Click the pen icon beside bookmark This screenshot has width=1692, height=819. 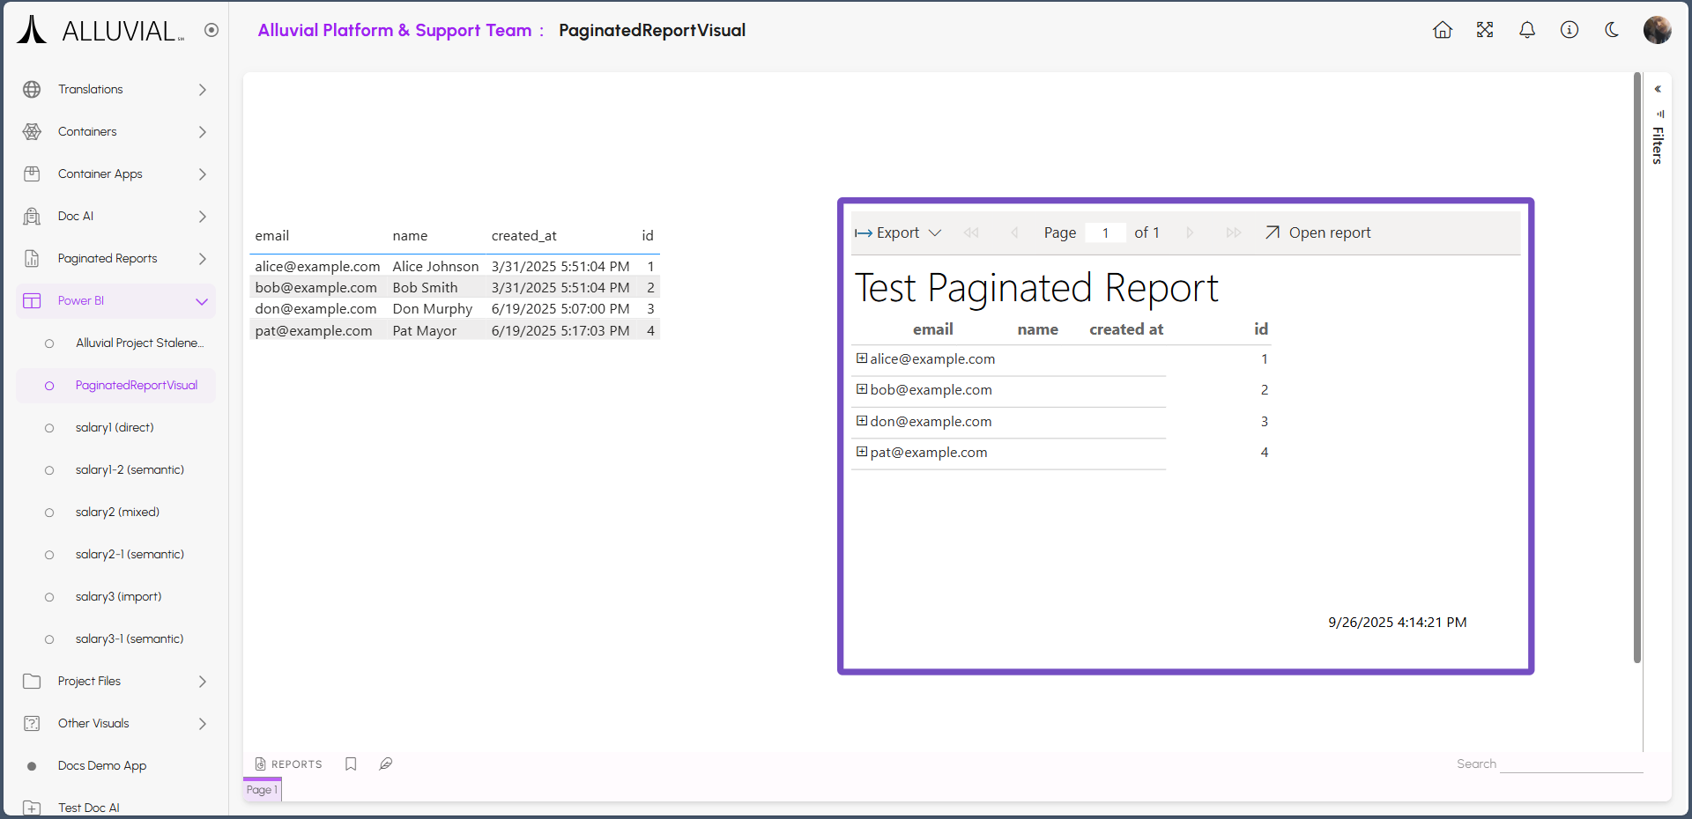point(386,764)
